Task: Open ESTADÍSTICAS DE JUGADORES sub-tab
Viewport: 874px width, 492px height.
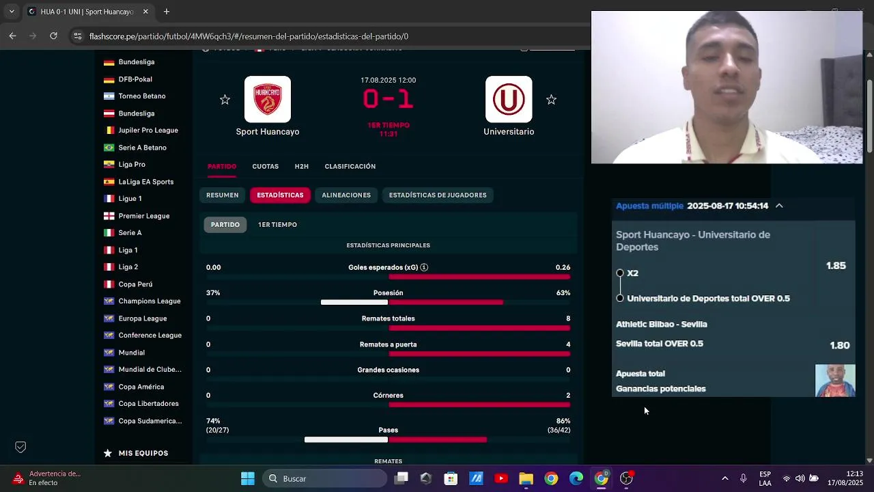Action: point(438,195)
